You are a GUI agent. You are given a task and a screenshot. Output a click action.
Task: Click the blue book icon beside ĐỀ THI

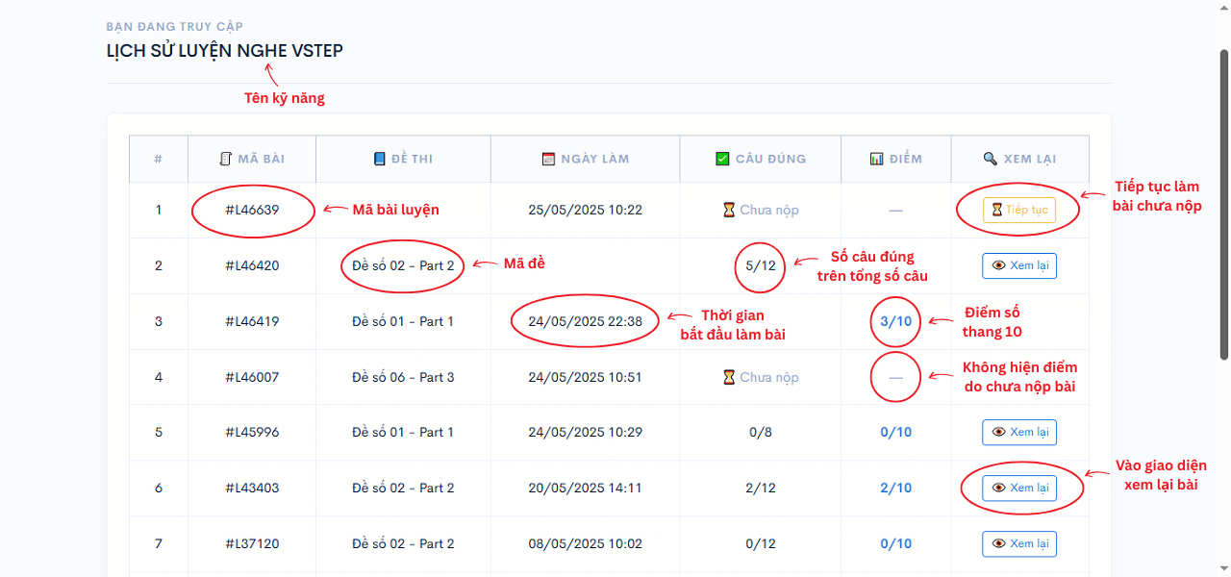pyautogui.click(x=379, y=159)
